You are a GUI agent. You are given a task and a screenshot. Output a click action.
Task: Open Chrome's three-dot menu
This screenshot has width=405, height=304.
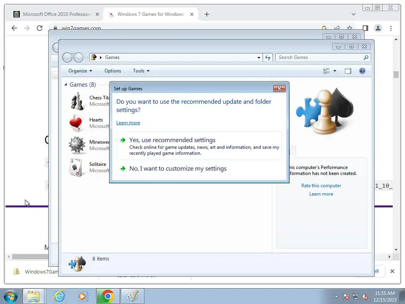pos(391,28)
